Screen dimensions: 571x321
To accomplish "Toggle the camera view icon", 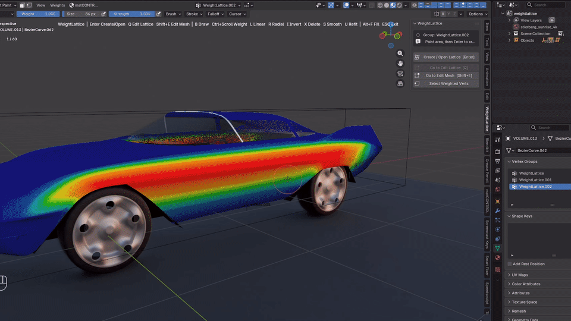I will 400,74.
